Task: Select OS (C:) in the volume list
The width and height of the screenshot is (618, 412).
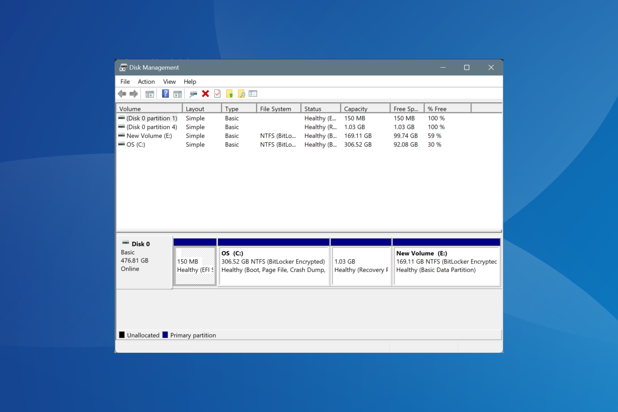Action: click(309, 144)
